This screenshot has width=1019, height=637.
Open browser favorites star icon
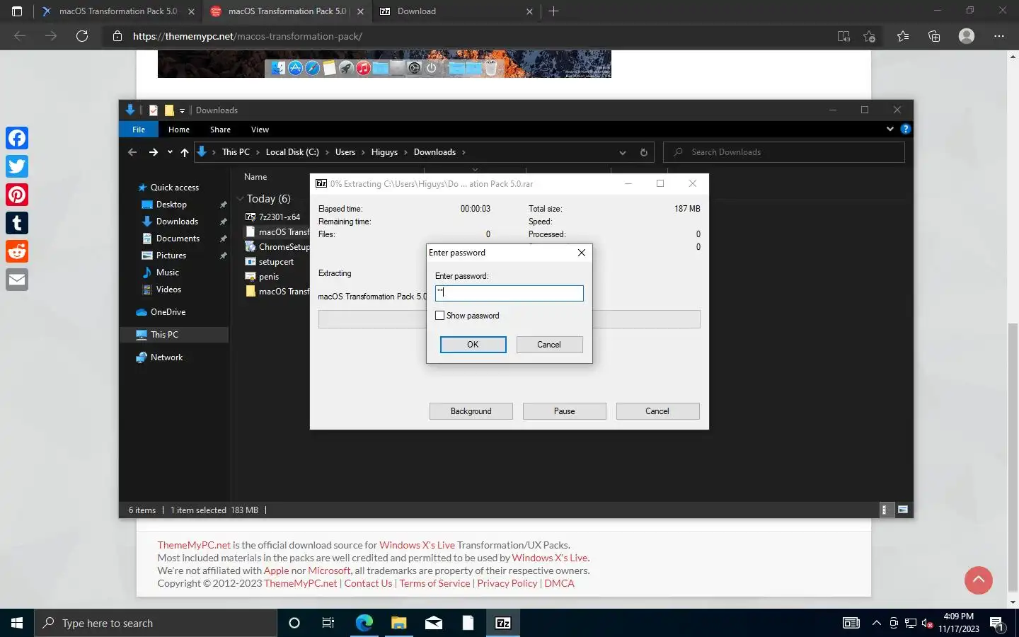(903, 36)
